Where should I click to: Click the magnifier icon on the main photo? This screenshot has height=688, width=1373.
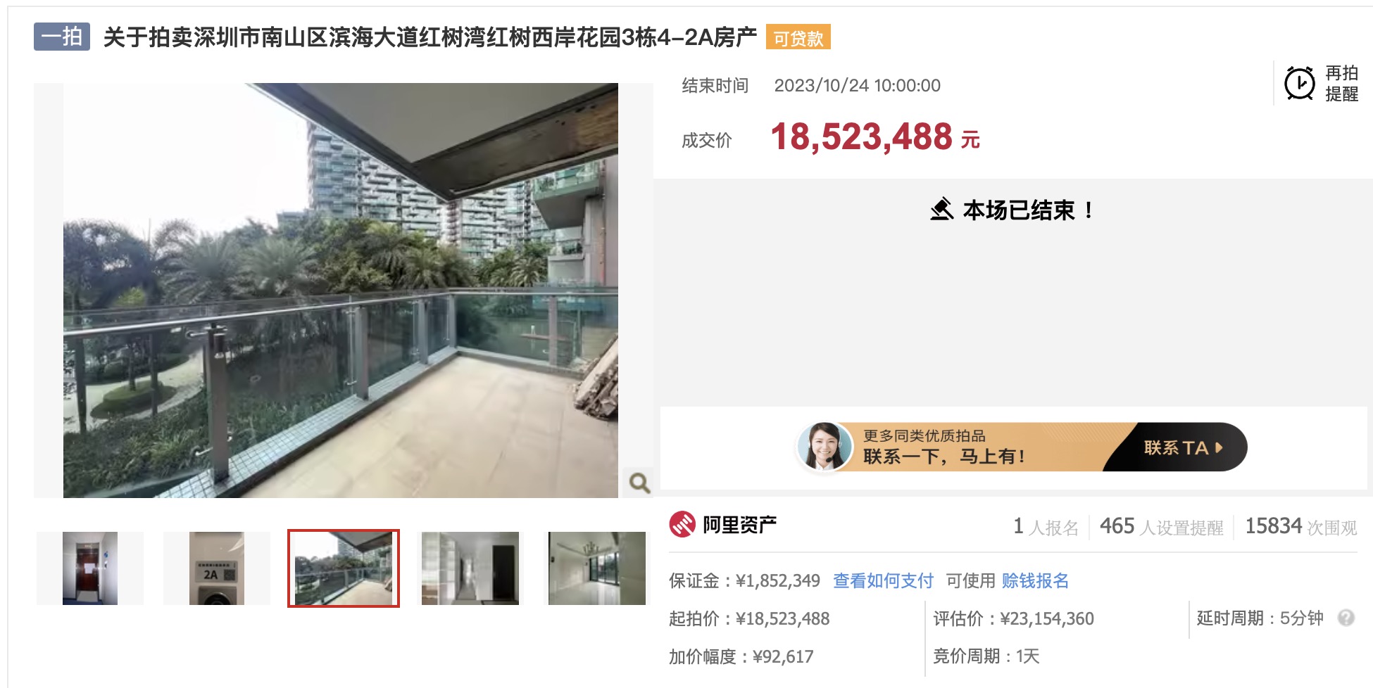click(639, 483)
